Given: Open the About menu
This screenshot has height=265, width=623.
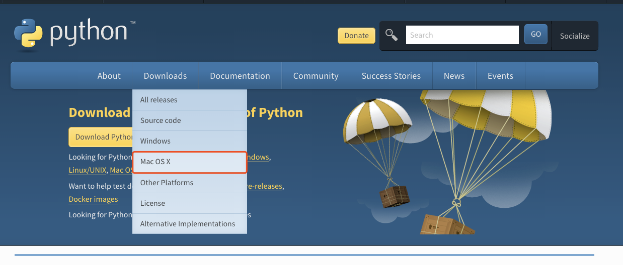Looking at the screenshot, I should 109,76.
